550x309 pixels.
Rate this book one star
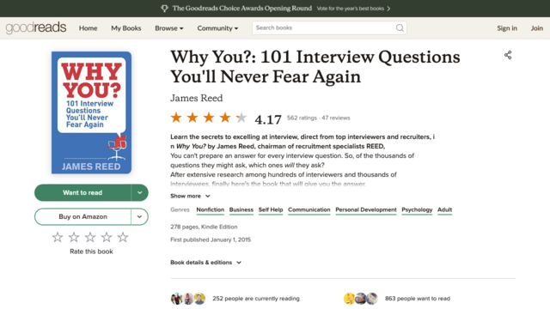(58, 237)
